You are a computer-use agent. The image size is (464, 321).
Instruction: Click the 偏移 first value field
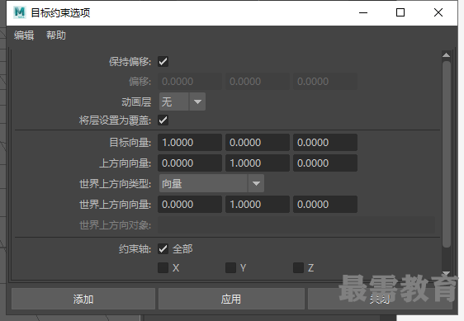[x=190, y=82]
